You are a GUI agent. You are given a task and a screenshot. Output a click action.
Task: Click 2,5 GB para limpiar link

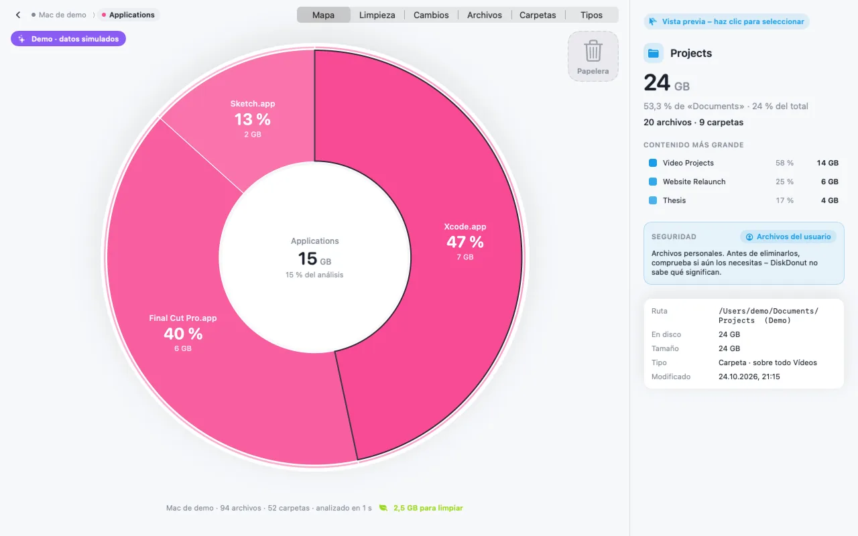428,508
